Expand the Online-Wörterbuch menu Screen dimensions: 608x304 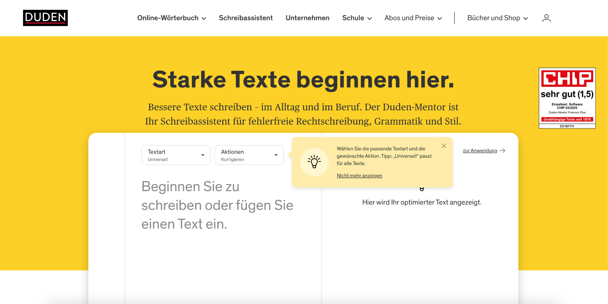click(172, 18)
